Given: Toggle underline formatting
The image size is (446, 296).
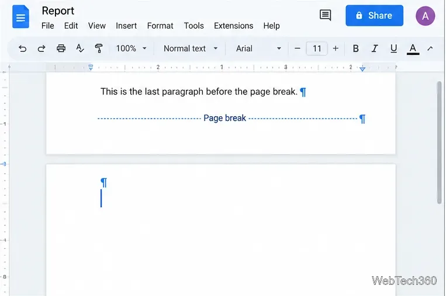Looking at the screenshot, I should (x=393, y=48).
